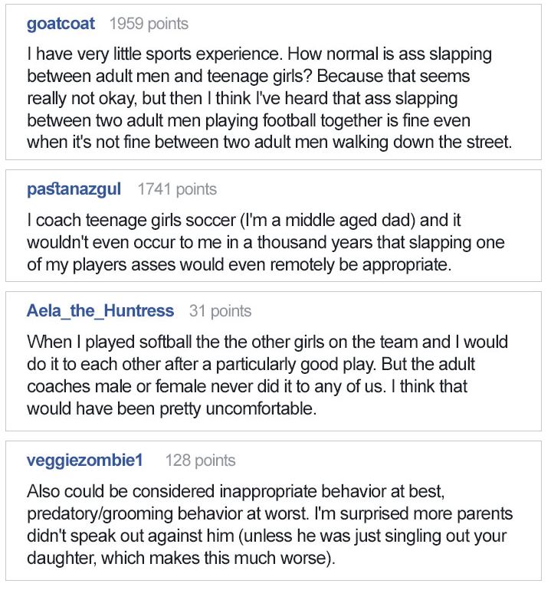This screenshot has width=551, height=590.
Task: Click the words "When I played softball"
Action: [x=100, y=343]
